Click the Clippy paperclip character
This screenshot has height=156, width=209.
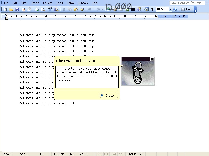[138, 73]
